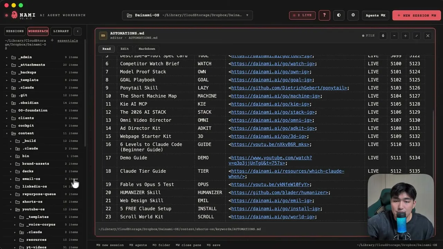Expand the _admin folder arrow
The height and width of the screenshot is (249, 443).
click(7, 57)
